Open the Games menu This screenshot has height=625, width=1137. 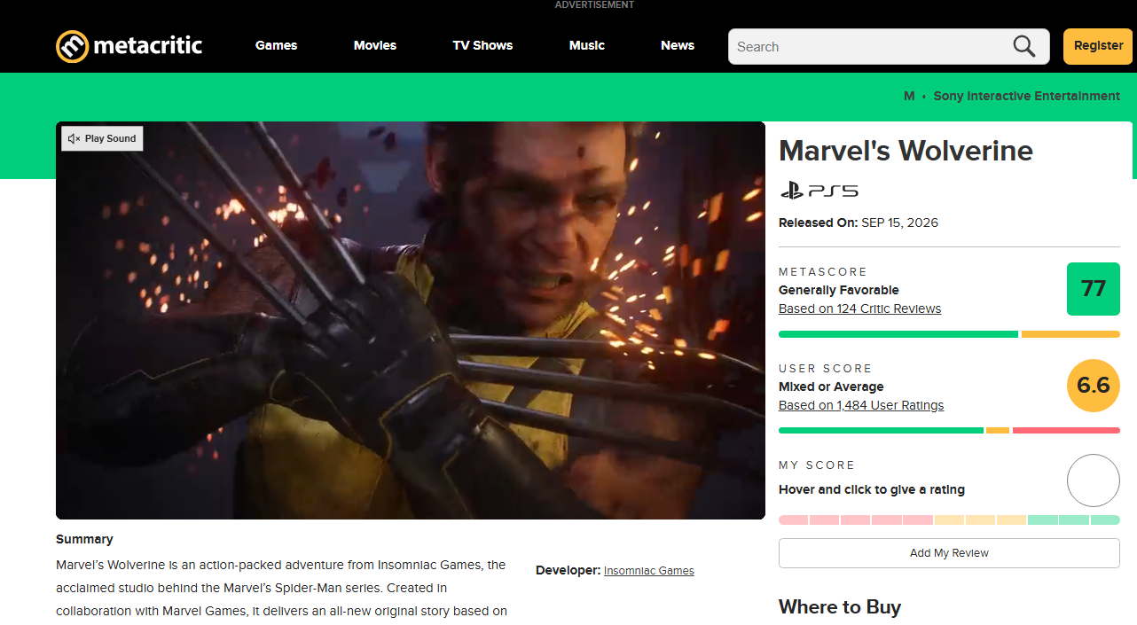click(x=276, y=45)
